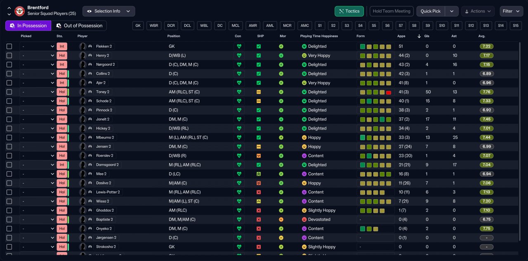Click the sort arrow beside the Apps column
The height and width of the screenshot is (261, 528).
[420, 36]
